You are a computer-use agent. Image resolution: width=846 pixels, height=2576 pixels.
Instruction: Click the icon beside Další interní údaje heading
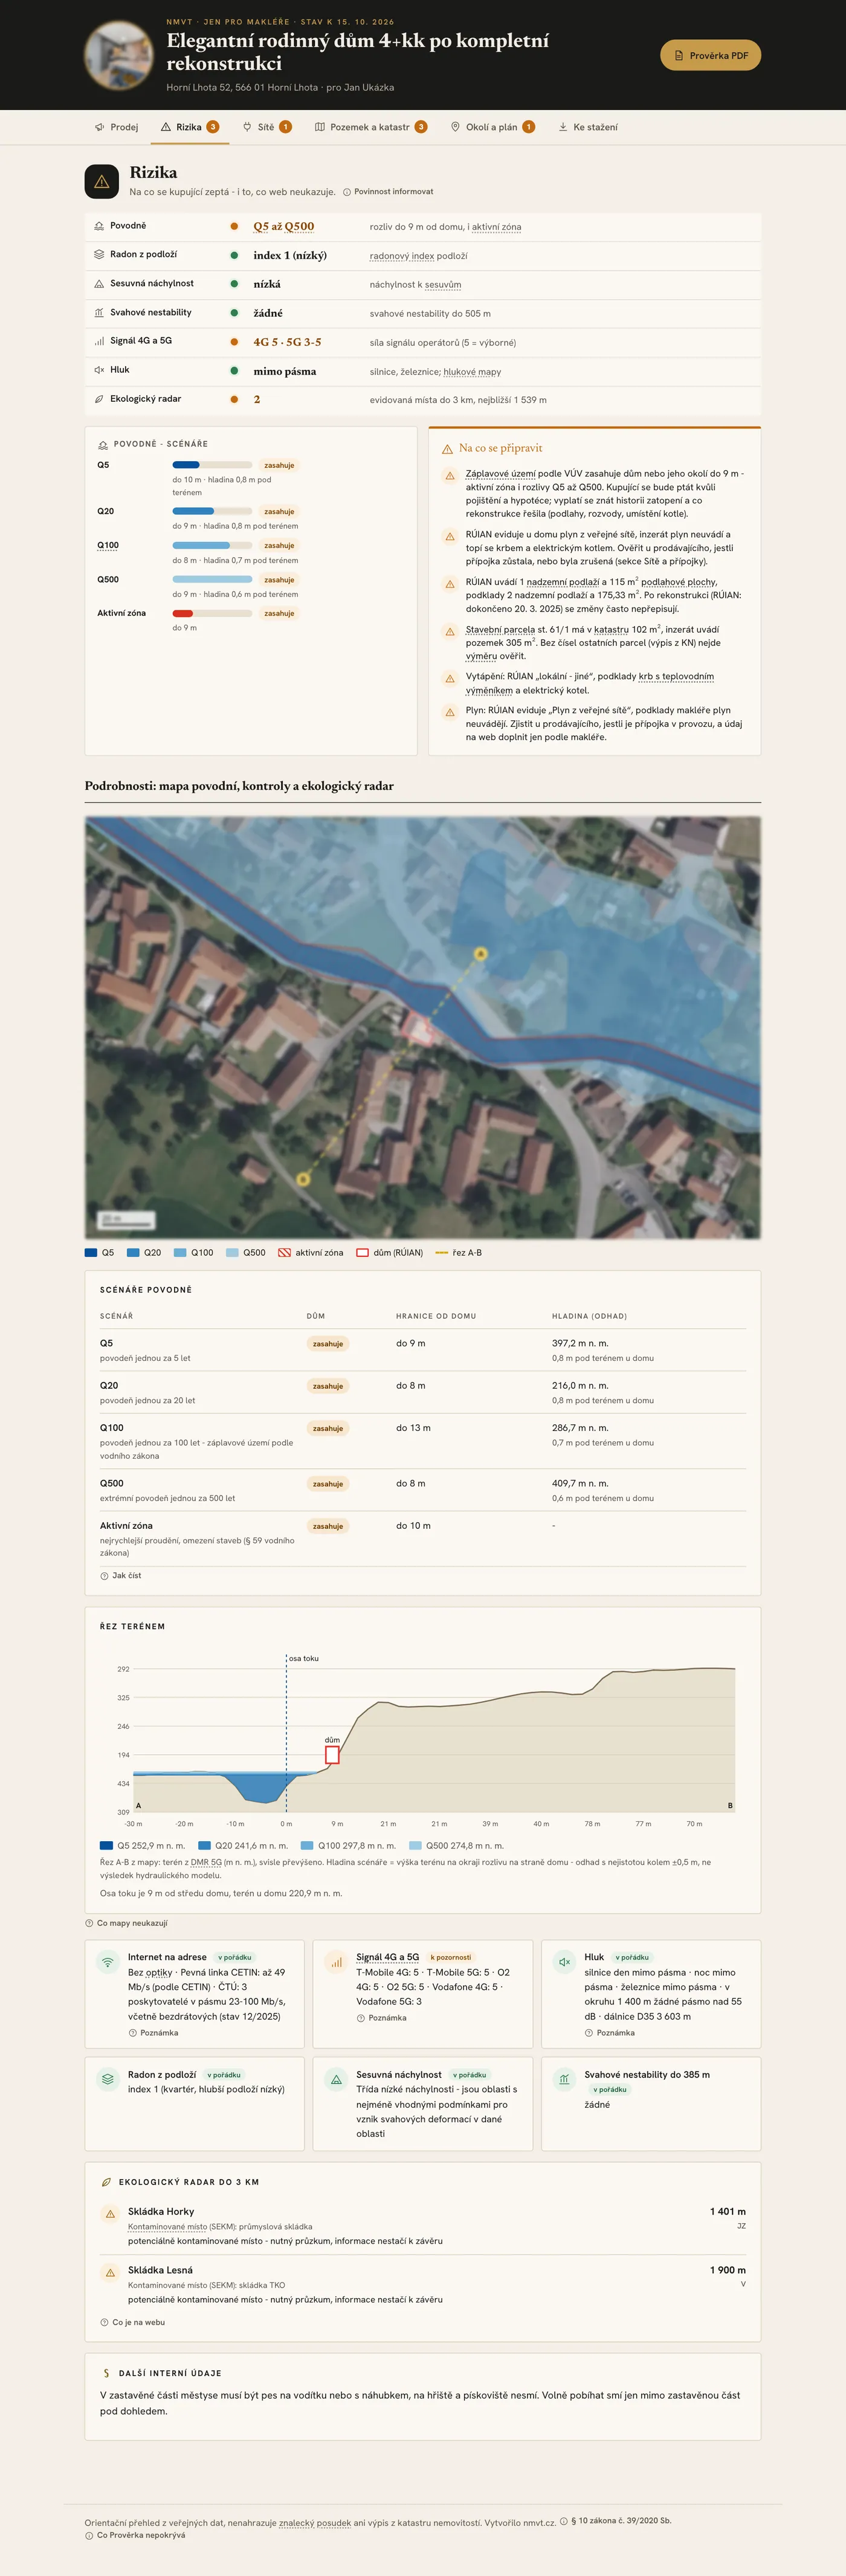(x=106, y=2373)
